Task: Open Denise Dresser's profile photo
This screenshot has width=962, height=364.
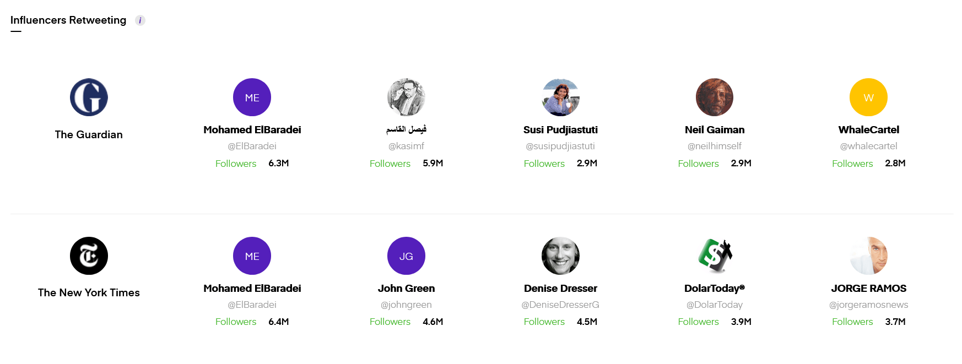Action: click(560, 256)
